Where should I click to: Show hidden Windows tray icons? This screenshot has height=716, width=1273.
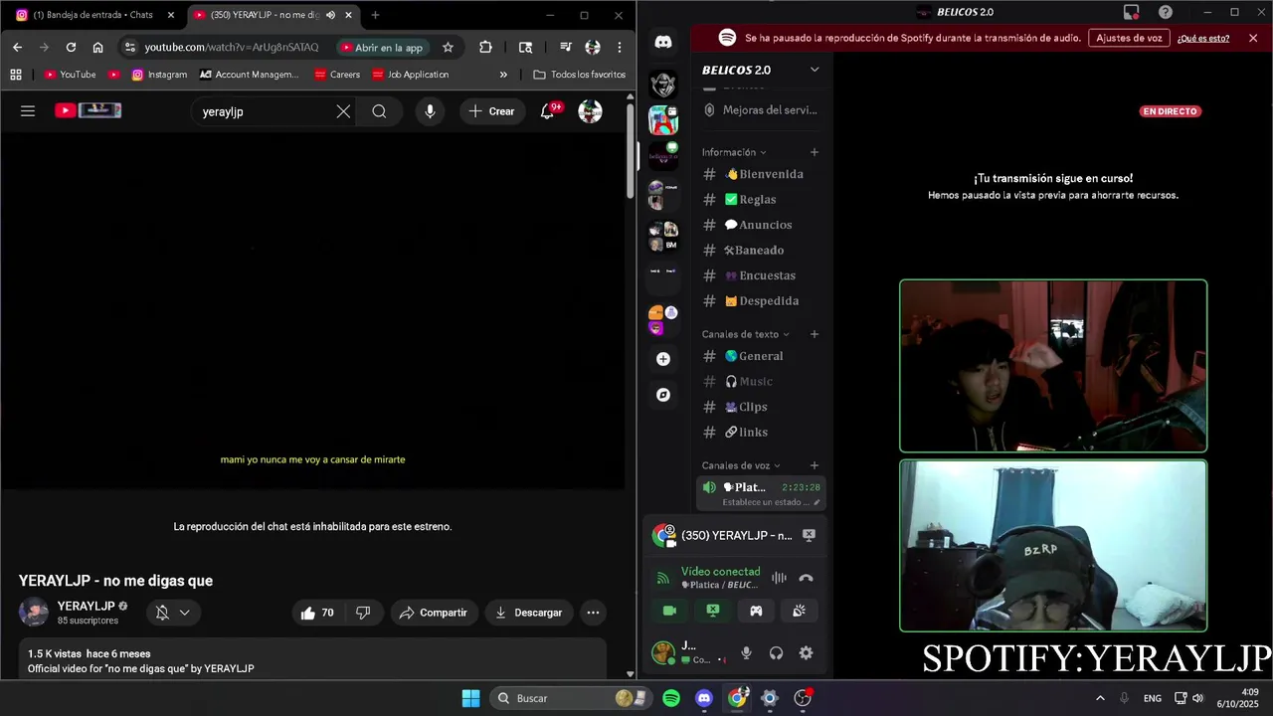(1100, 698)
